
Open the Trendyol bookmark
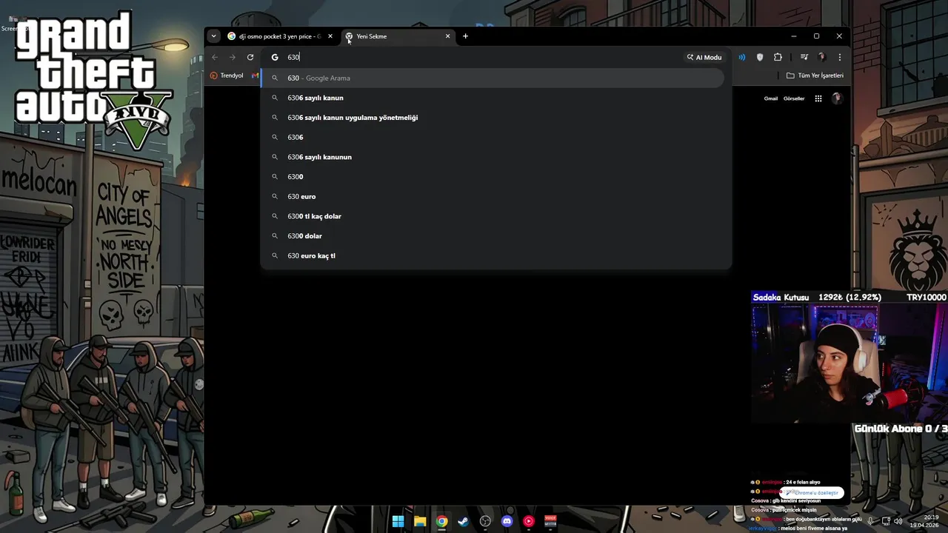tap(227, 76)
